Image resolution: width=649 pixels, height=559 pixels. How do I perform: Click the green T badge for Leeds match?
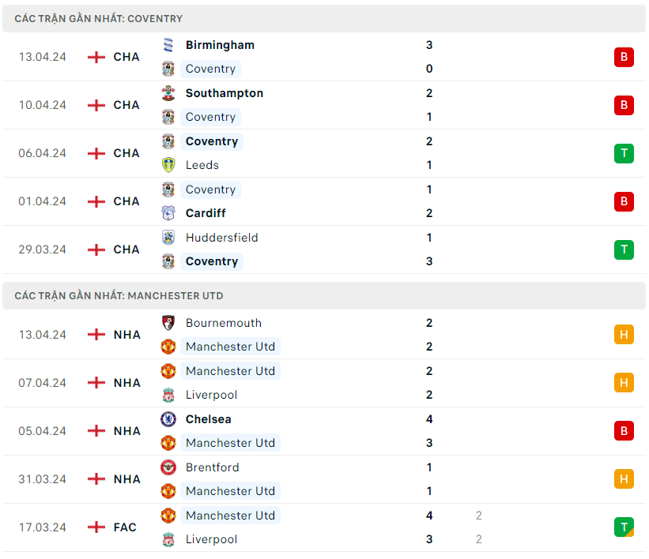(x=624, y=153)
